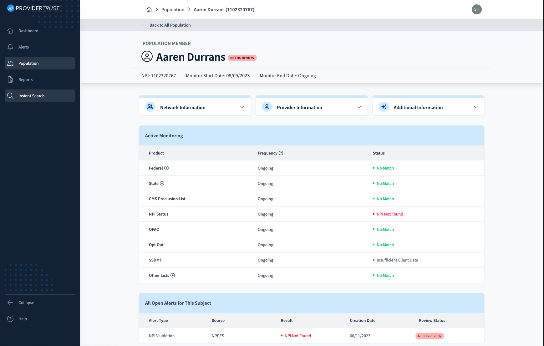Click the Frequency help question icon

click(281, 153)
